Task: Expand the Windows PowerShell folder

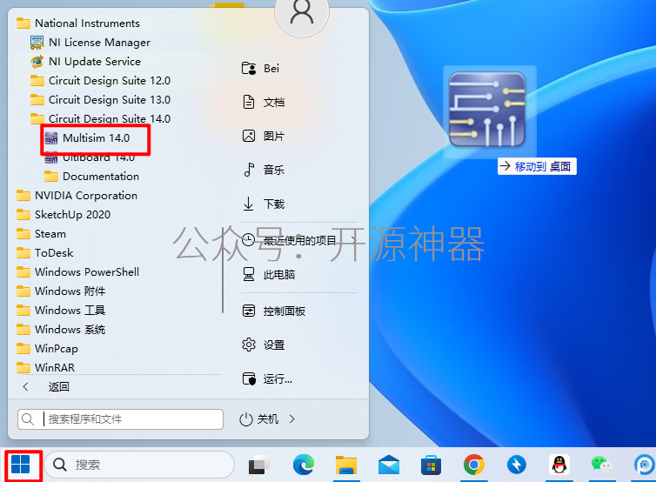Action: point(77,272)
